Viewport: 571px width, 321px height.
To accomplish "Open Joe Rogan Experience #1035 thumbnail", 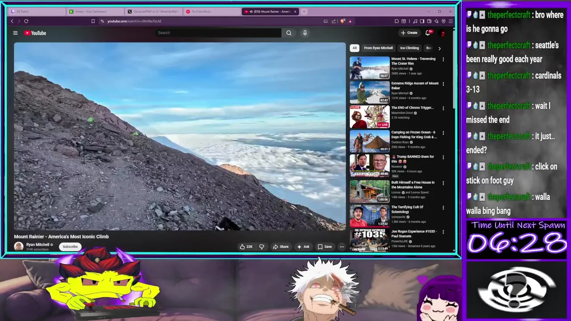I will click(369, 240).
